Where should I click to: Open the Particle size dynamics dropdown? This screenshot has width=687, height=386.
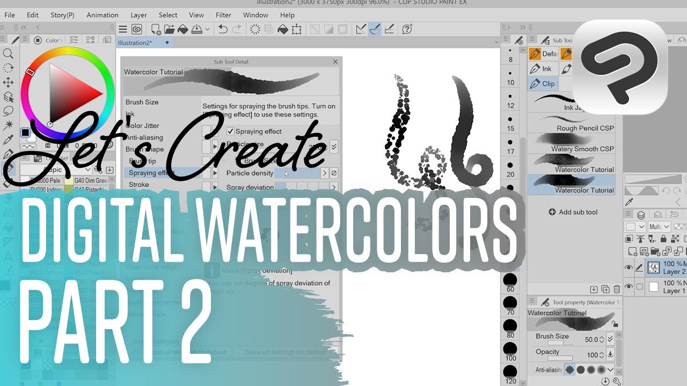click(x=334, y=146)
